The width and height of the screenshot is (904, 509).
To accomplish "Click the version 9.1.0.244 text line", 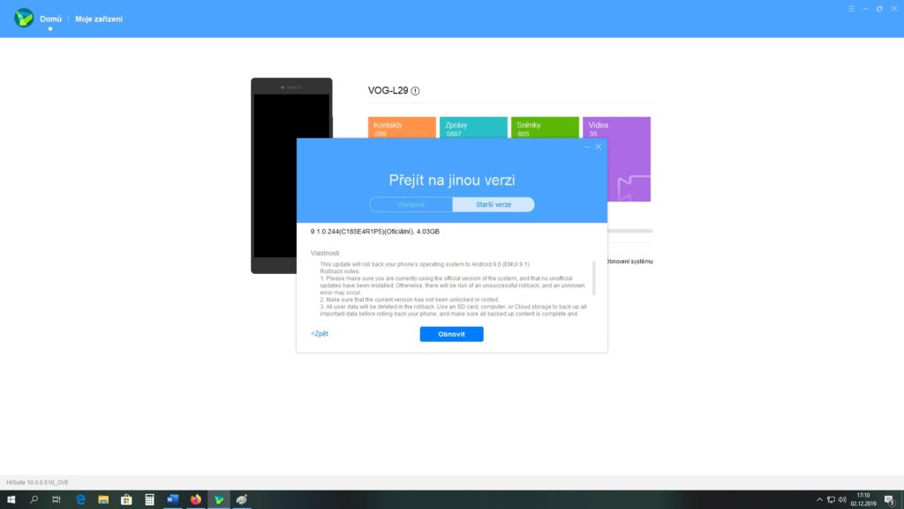I will (x=374, y=232).
